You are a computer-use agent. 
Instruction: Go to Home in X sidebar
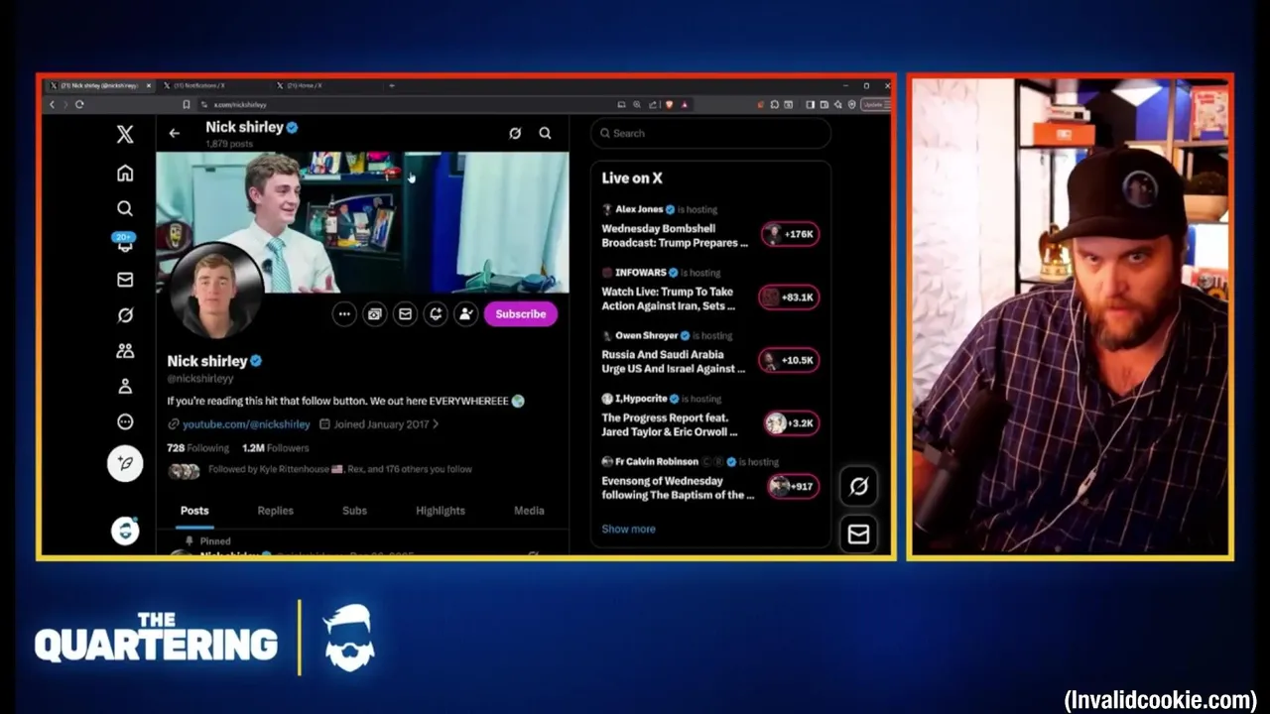125,174
